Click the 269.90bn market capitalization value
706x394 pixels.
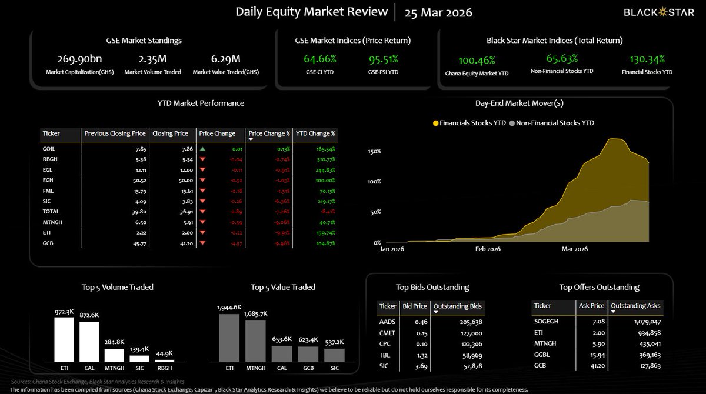(x=79, y=59)
